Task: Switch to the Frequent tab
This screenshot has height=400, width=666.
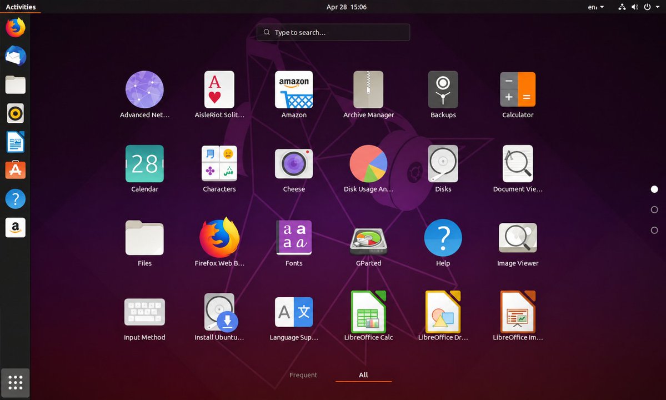Action: coord(303,375)
